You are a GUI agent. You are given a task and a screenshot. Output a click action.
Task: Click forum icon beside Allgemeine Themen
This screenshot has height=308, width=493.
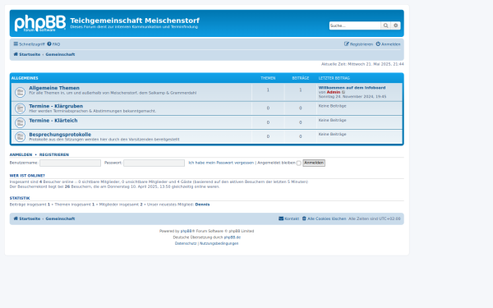point(20,92)
